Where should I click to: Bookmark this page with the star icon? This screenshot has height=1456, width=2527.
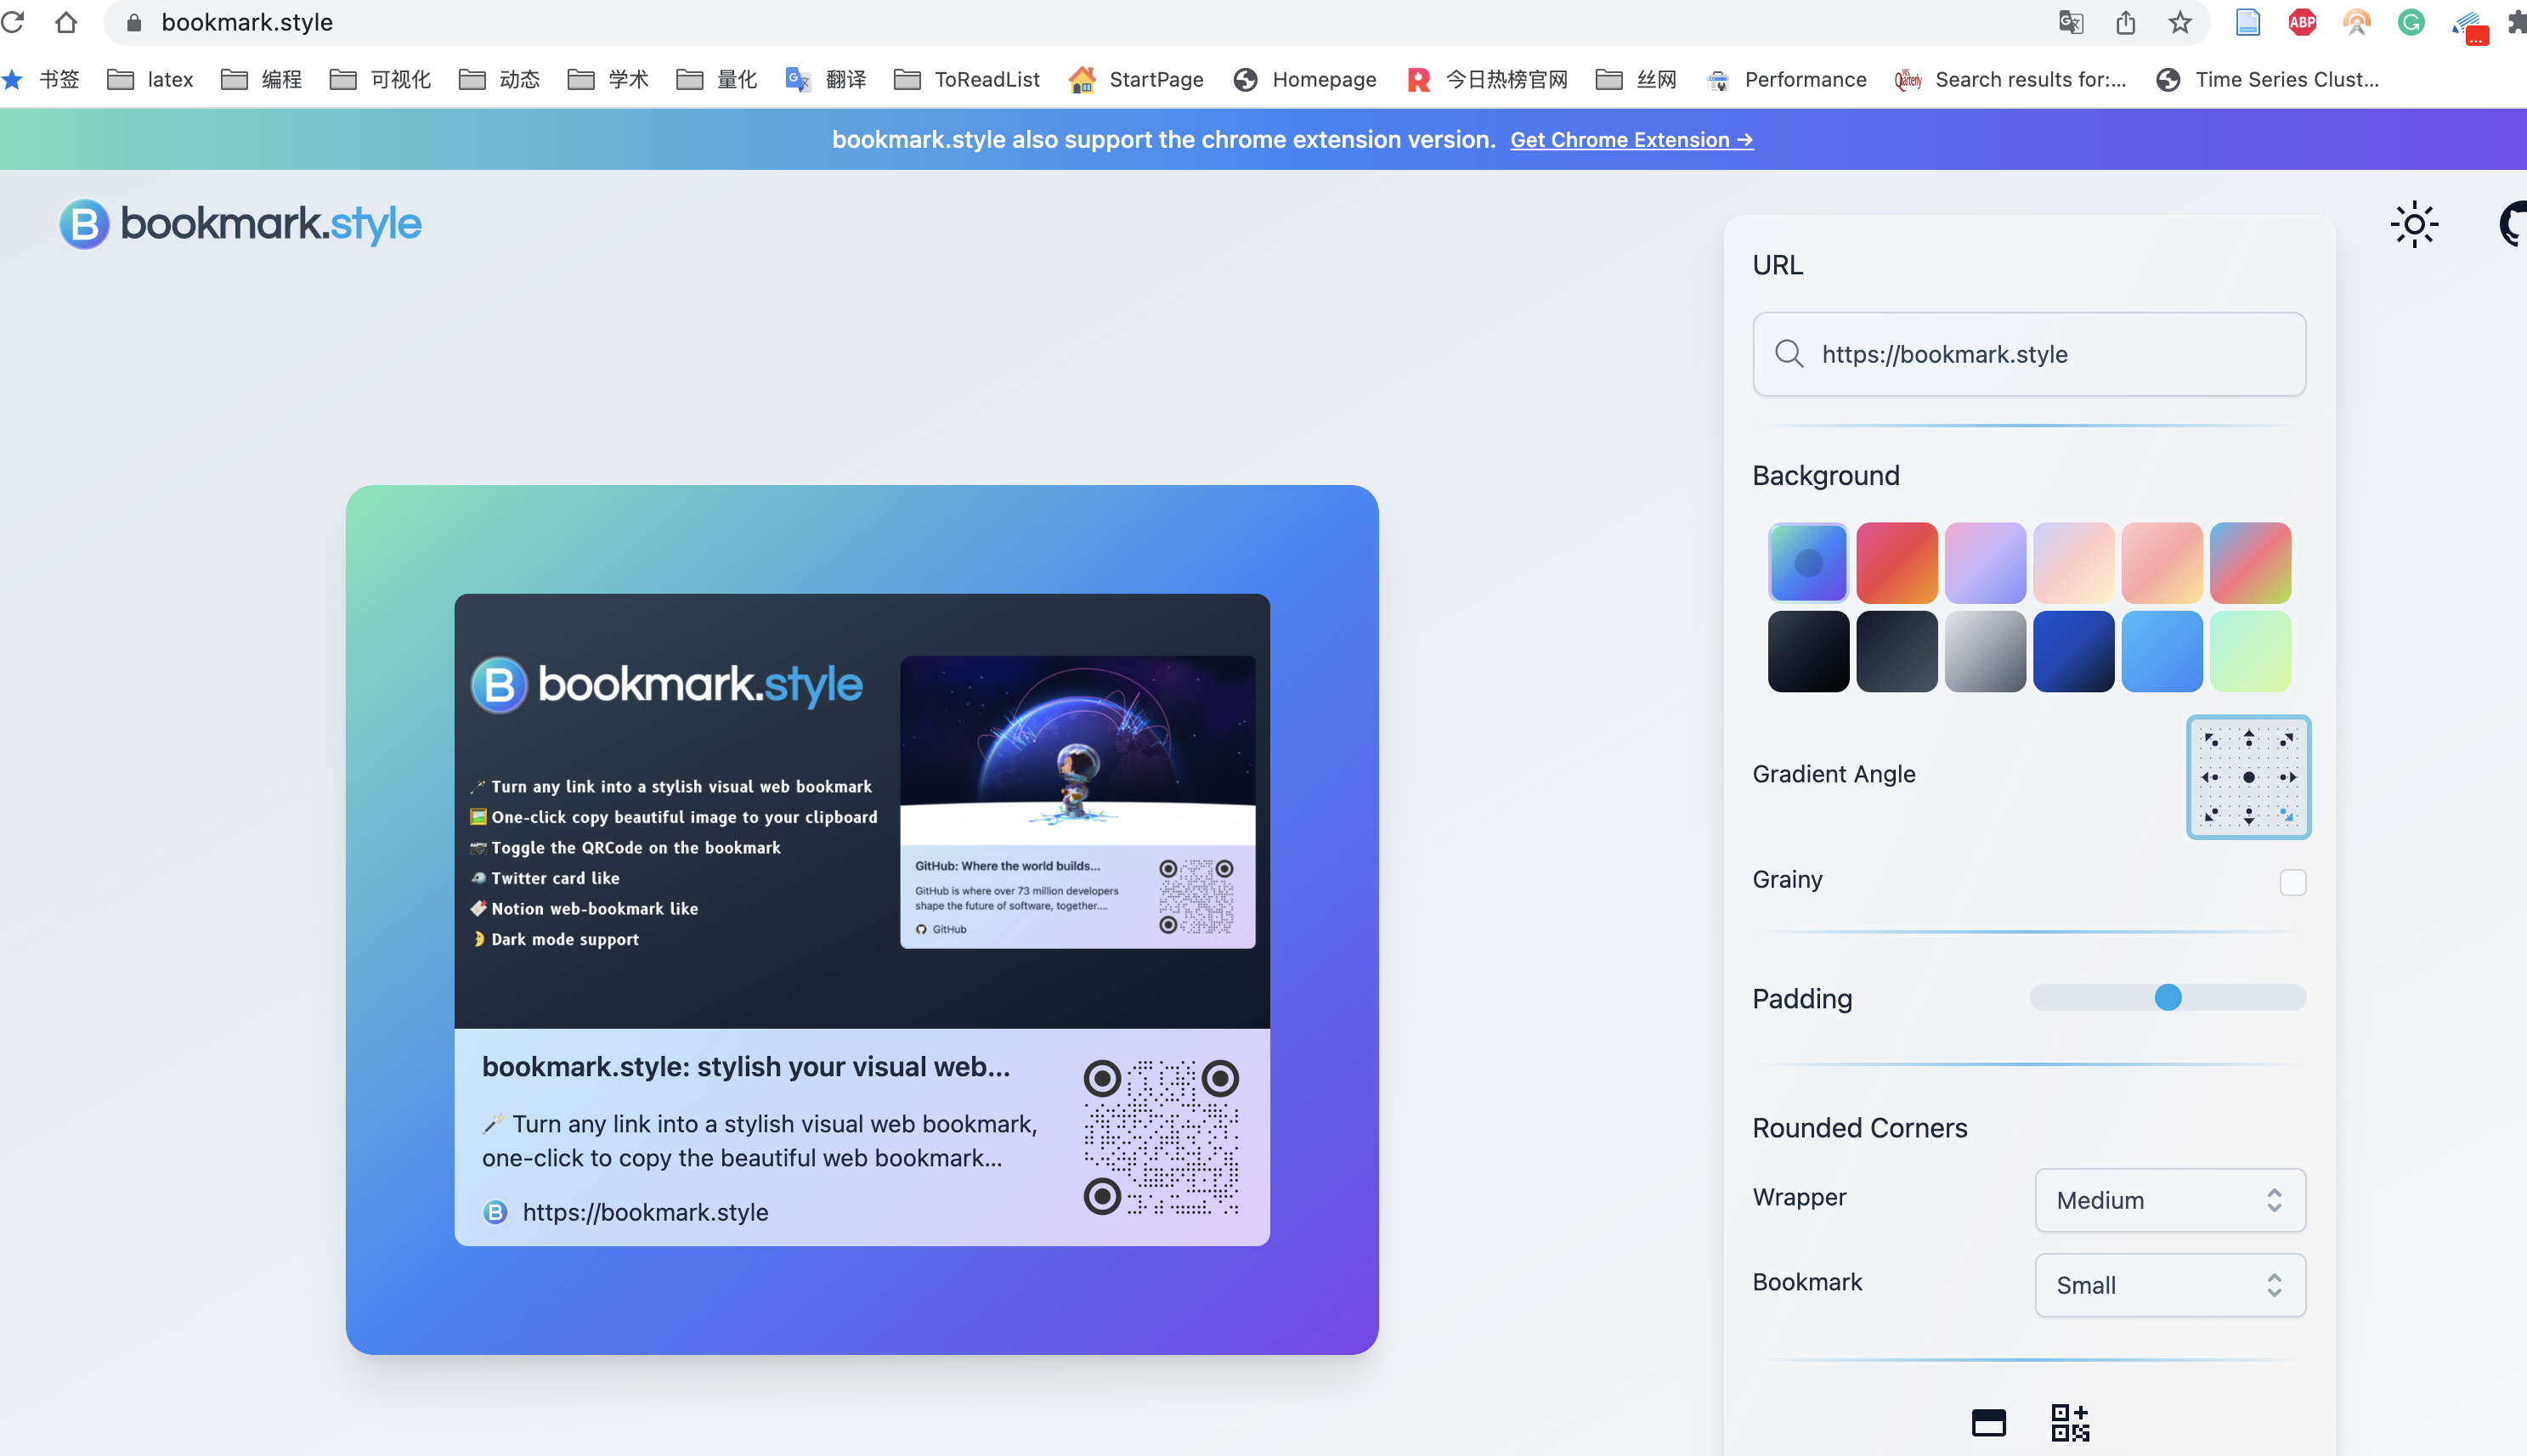tap(2180, 22)
